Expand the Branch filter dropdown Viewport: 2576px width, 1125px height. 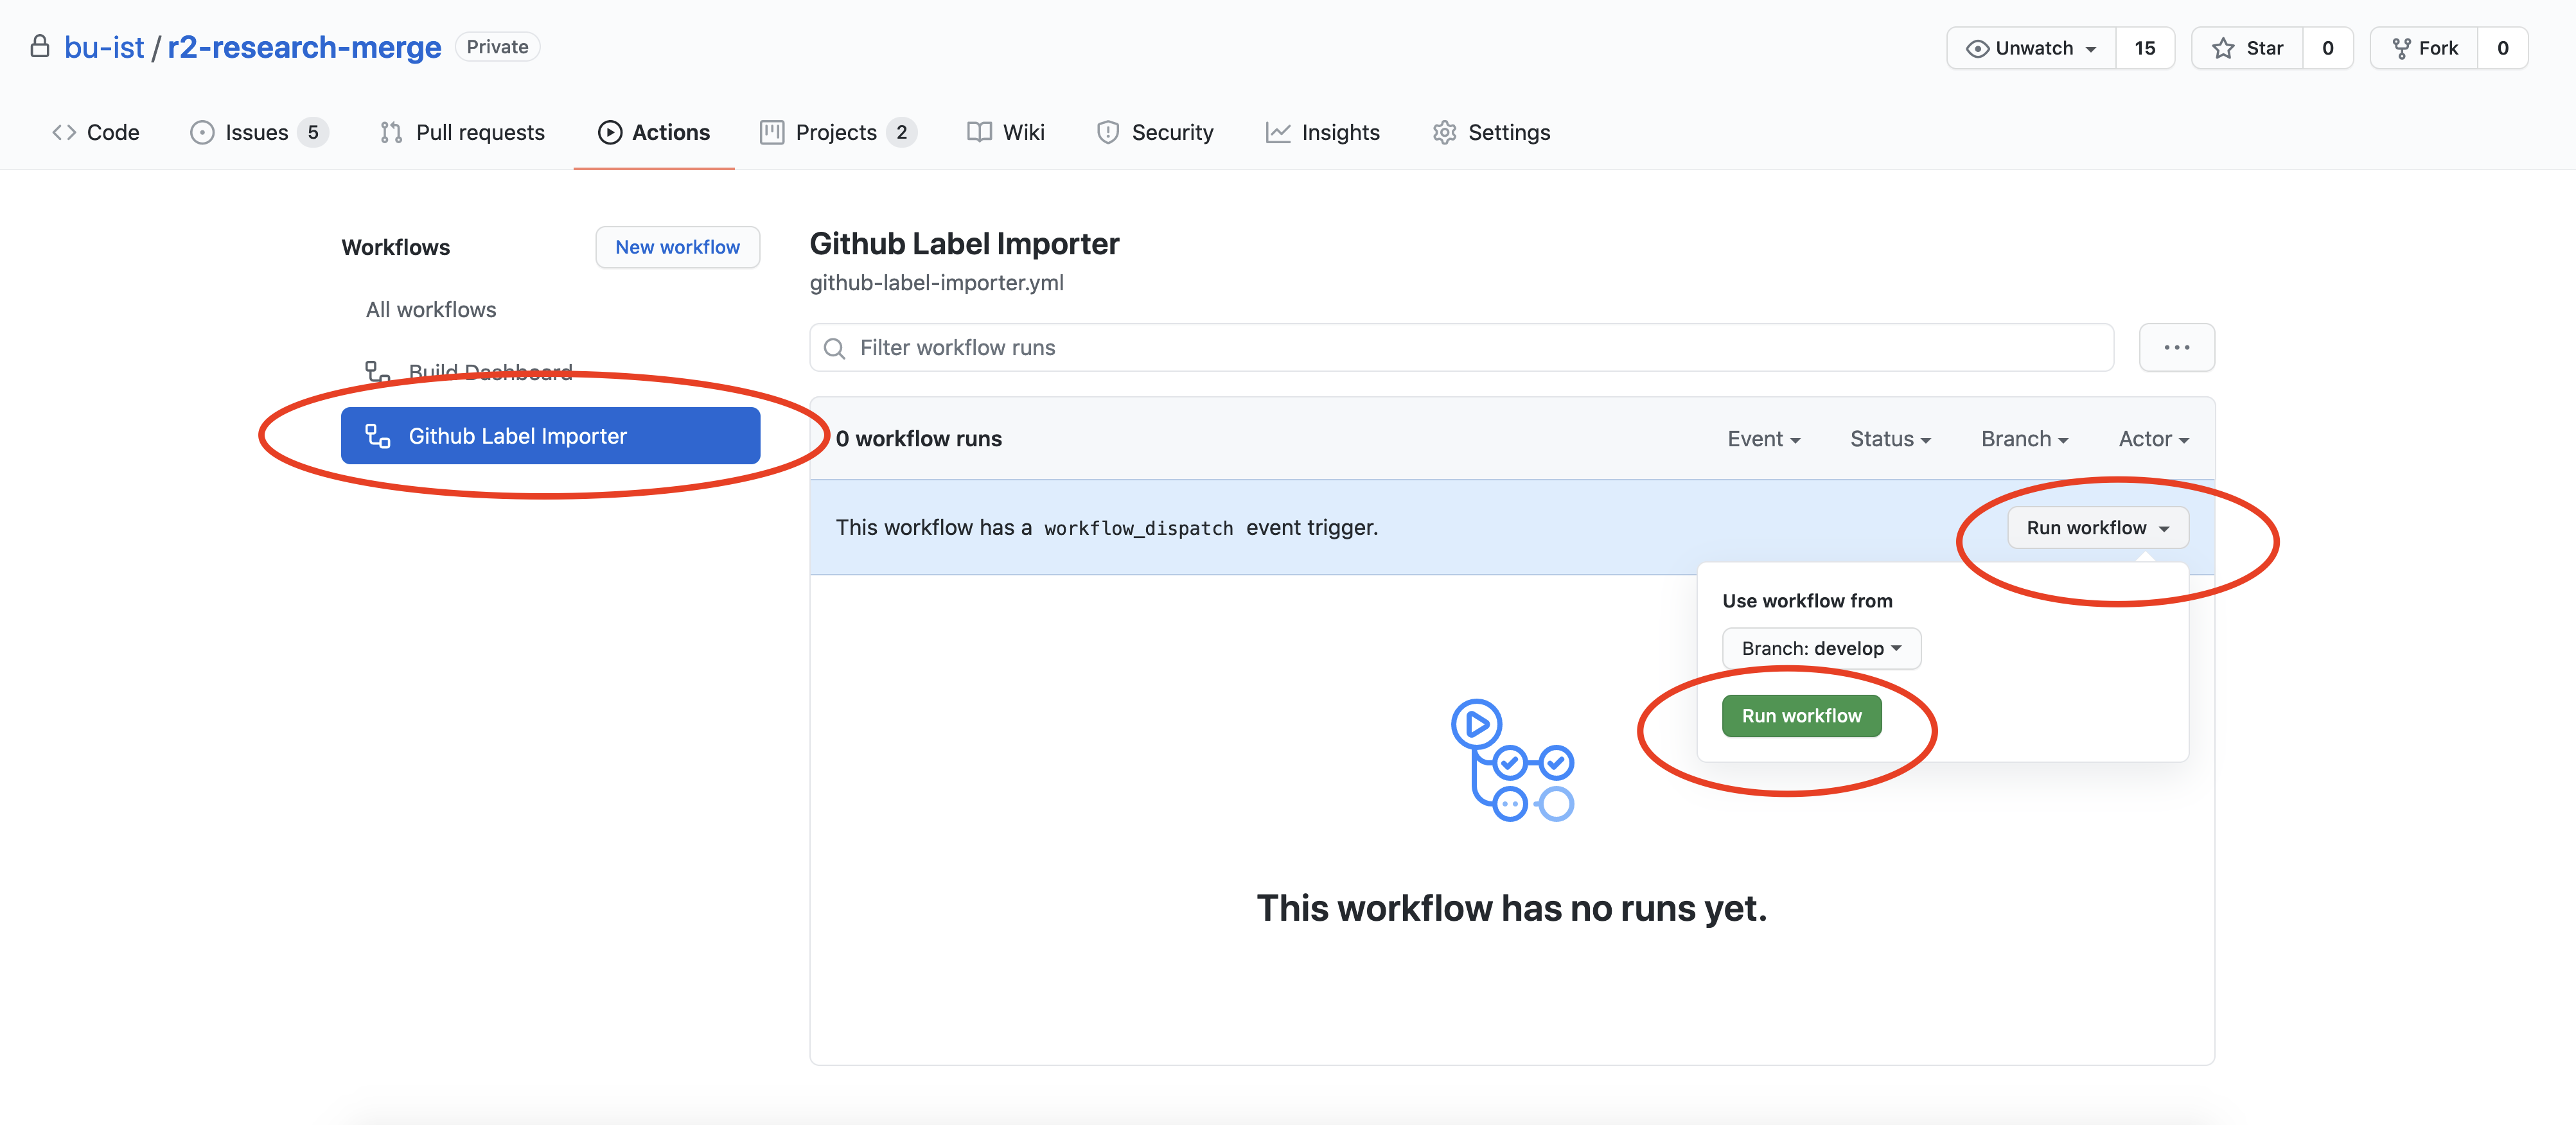[x=2024, y=439]
